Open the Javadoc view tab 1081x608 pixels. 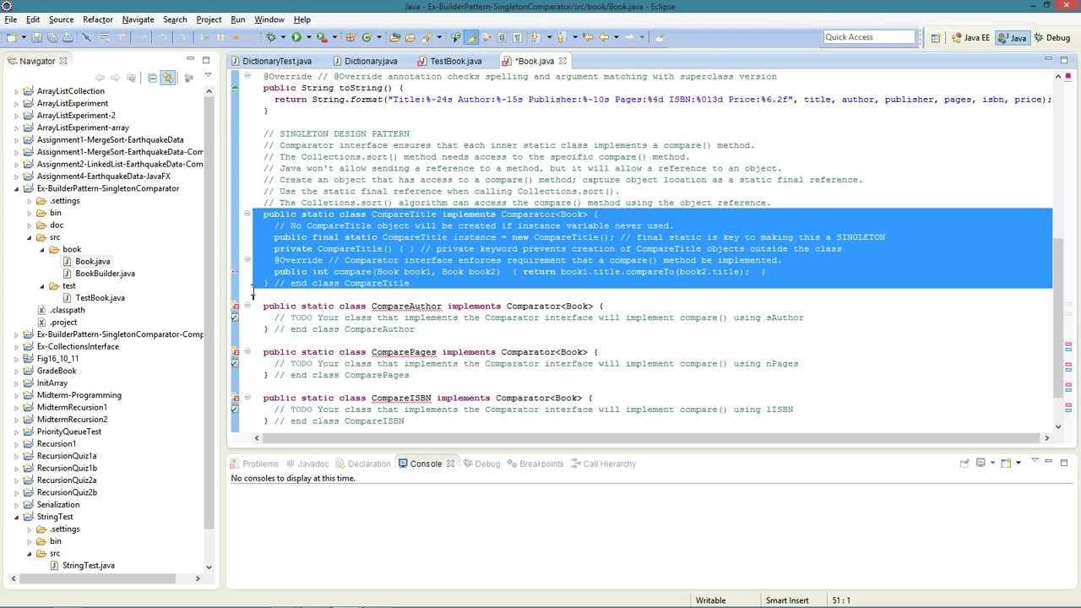[x=307, y=464]
